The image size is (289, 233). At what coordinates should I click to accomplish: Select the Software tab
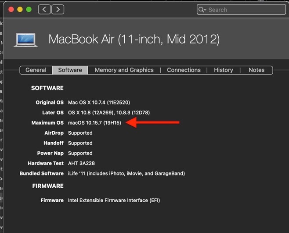[70, 70]
